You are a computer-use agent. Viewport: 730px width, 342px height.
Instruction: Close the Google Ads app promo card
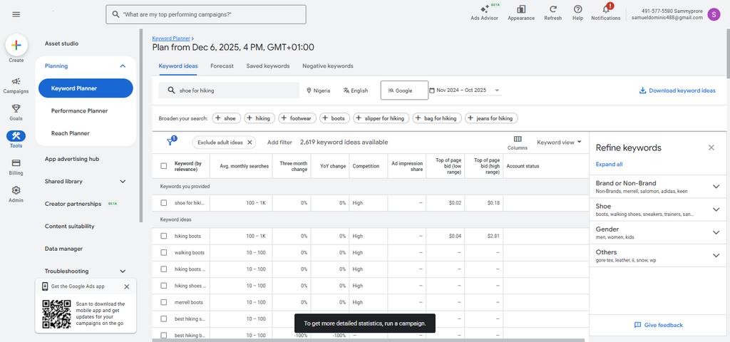[127, 286]
